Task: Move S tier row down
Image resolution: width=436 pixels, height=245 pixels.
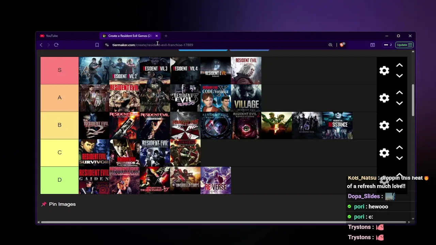Action: click(400, 76)
